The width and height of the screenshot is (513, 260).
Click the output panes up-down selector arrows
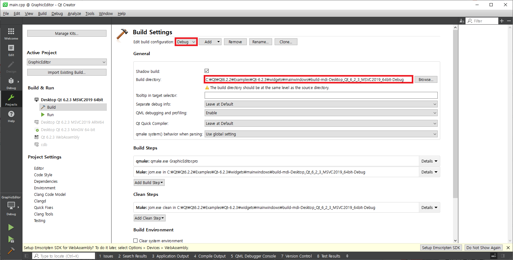coord(347,256)
